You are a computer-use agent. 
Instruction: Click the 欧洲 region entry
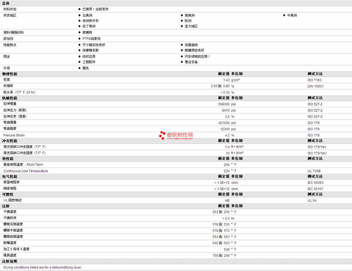click(x=188, y=21)
